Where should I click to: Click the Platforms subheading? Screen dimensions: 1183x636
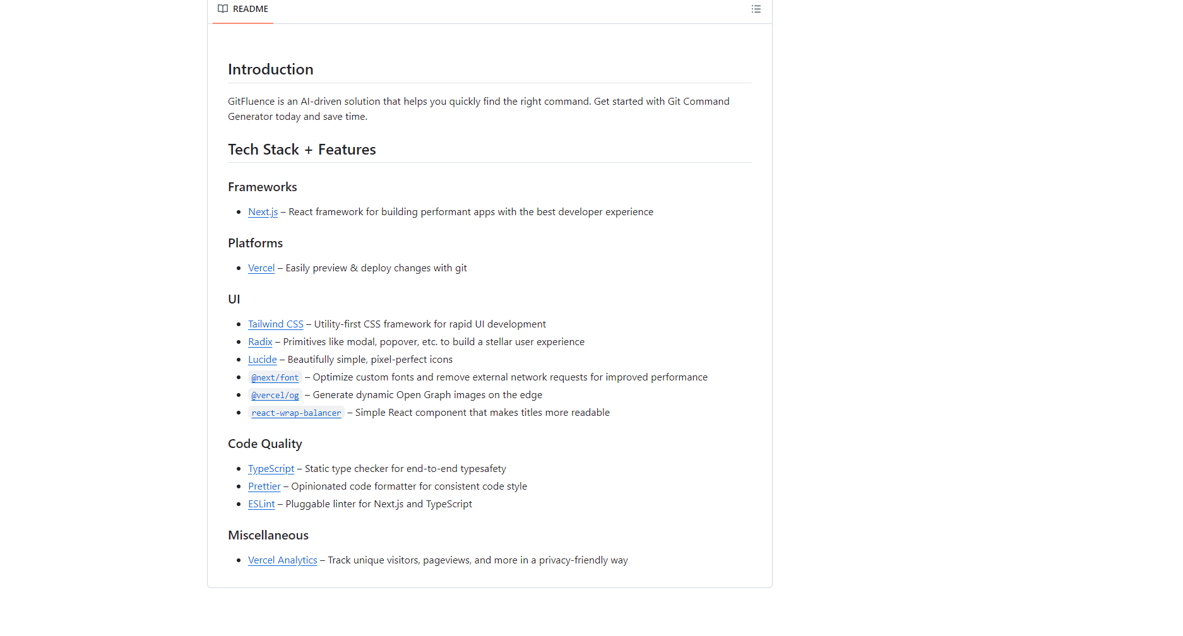pos(255,244)
